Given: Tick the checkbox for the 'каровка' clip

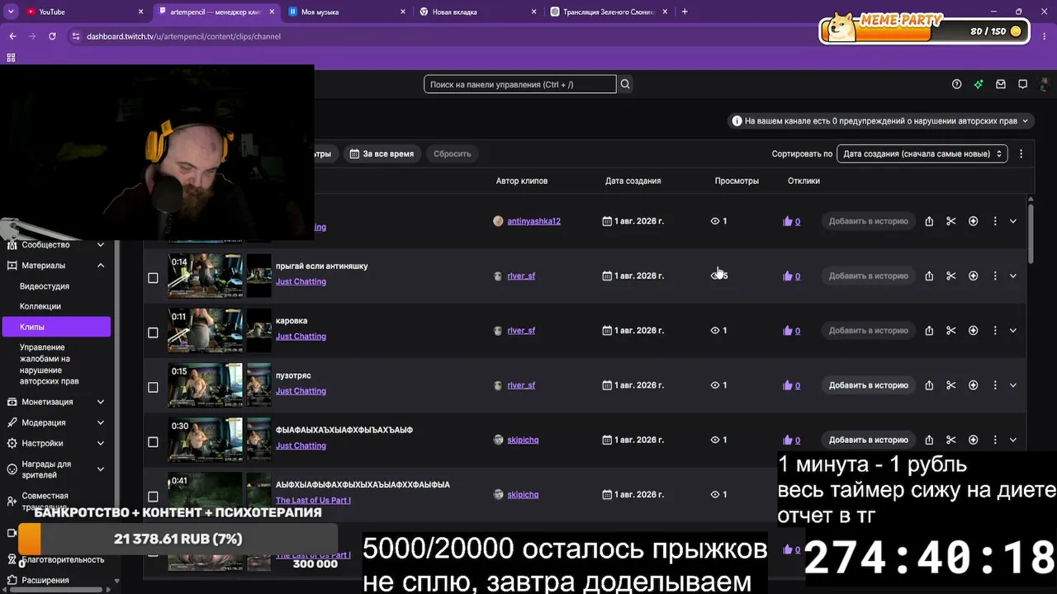Looking at the screenshot, I should pyautogui.click(x=153, y=332).
